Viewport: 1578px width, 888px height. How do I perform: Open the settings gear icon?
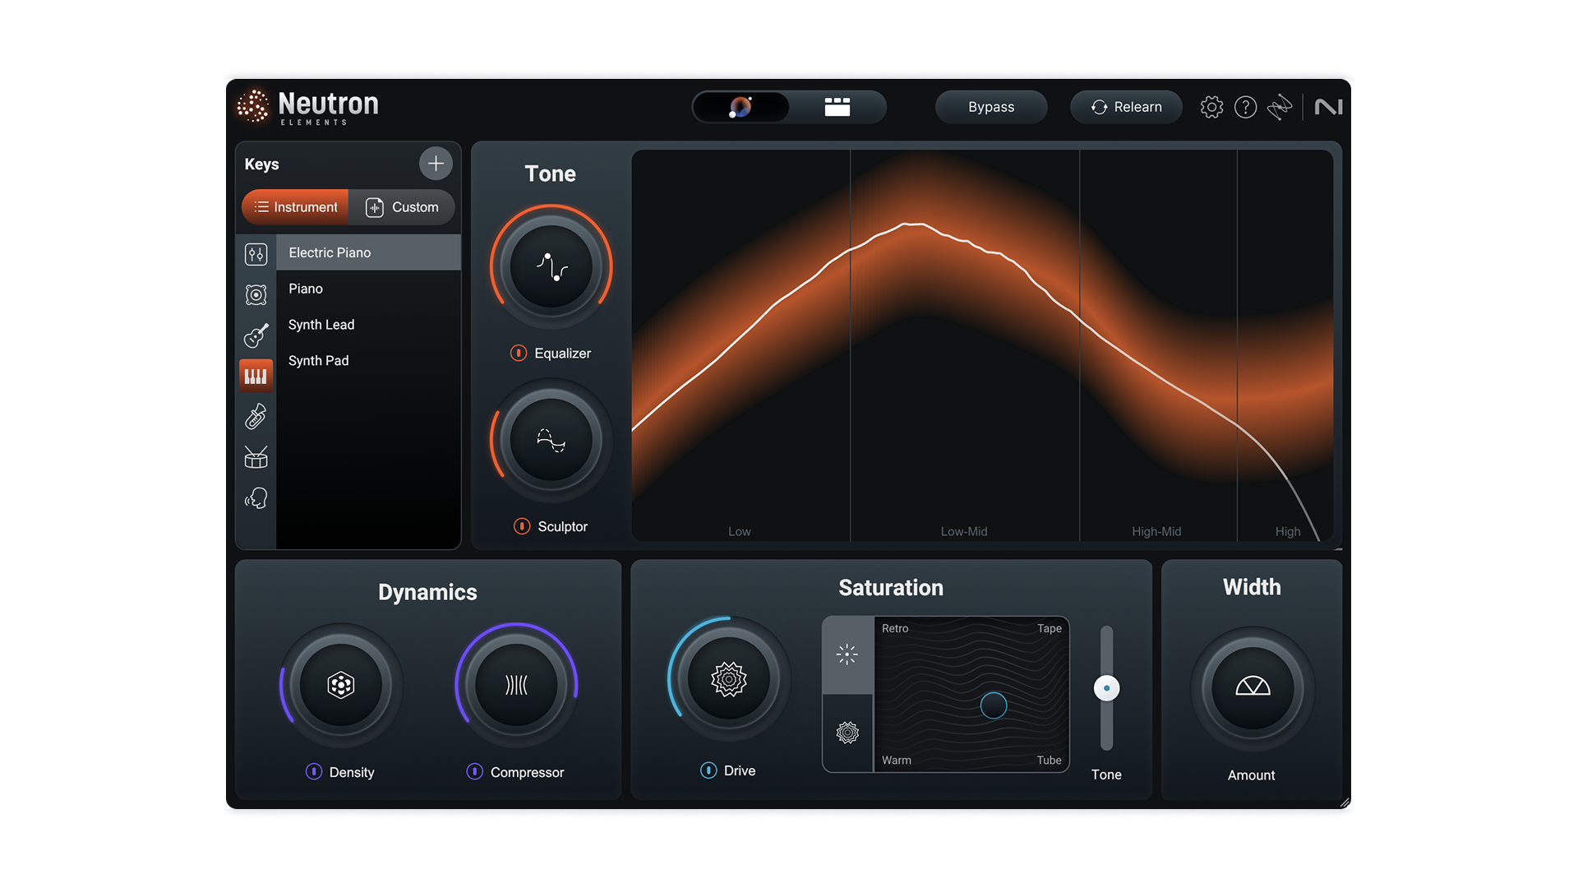[x=1211, y=107]
